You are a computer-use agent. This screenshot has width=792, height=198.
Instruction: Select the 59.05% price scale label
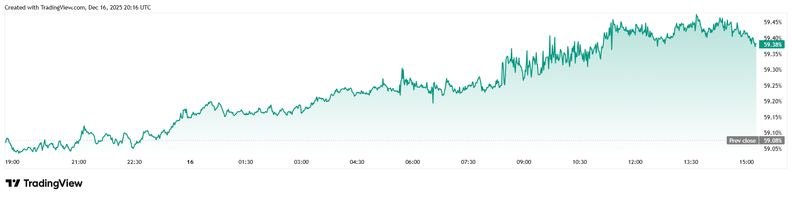tap(773, 149)
